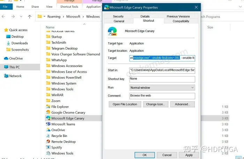Viewport: 244px width, 159px height.
Task: Click the Screenshots folder icon in sidebar
Action: [x=8, y=50]
